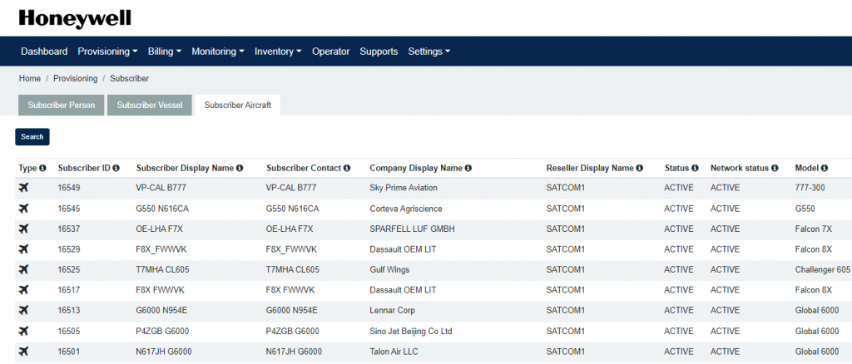Click subscriber ID 16513 cell
Screen dimensions: 852x364
click(x=69, y=310)
